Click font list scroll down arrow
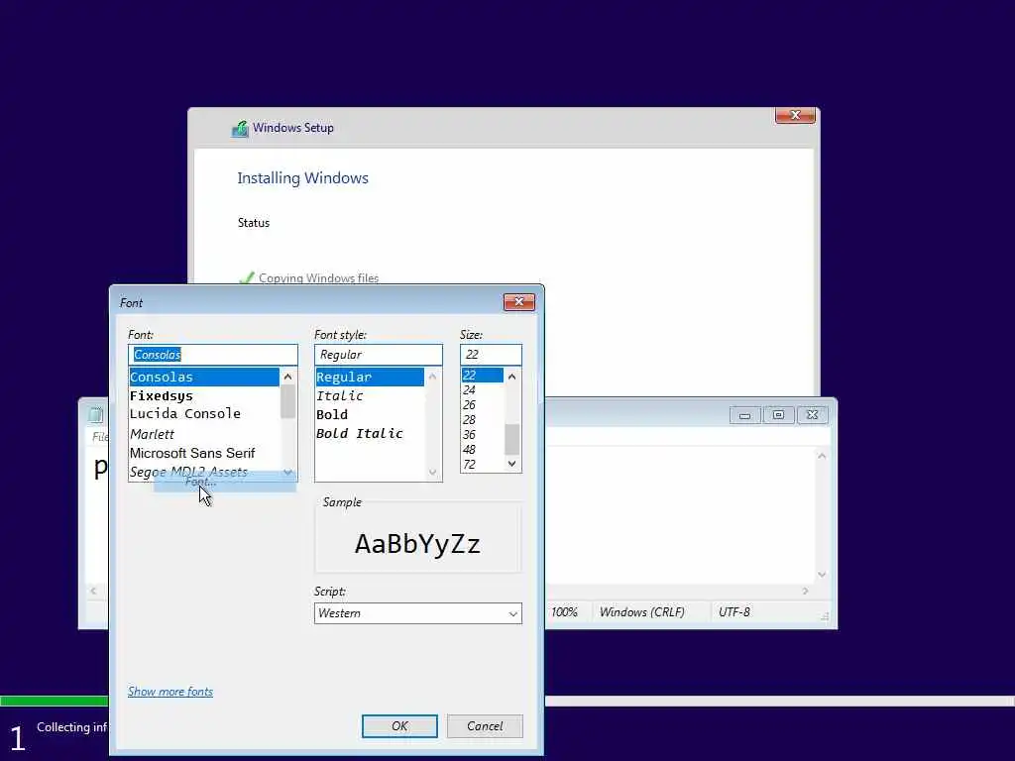The image size is (1015, 761). [288, 473]
